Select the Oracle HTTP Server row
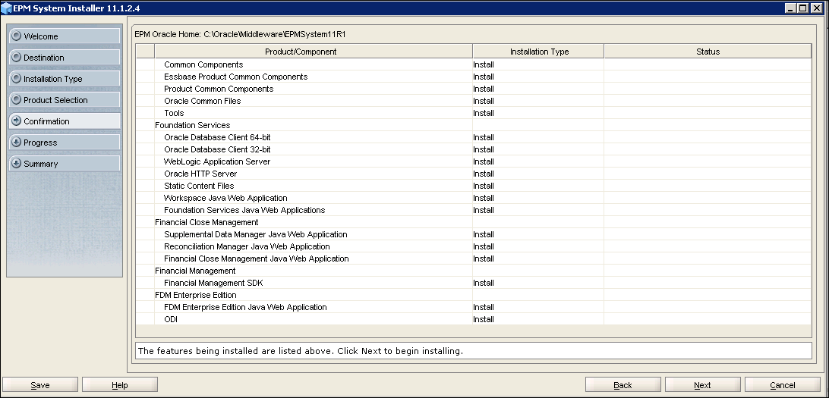 click(x=473, y=174)
